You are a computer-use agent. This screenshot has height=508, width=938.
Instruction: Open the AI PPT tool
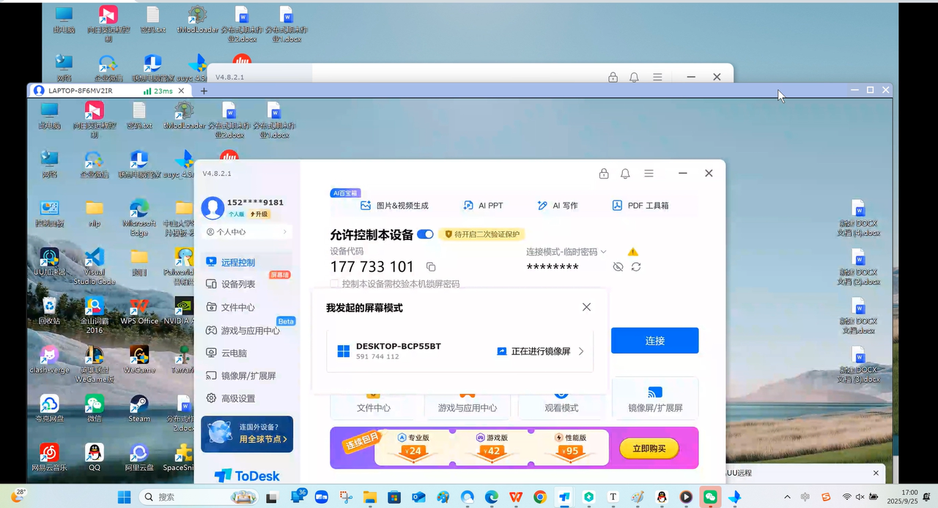coord(484,206)
